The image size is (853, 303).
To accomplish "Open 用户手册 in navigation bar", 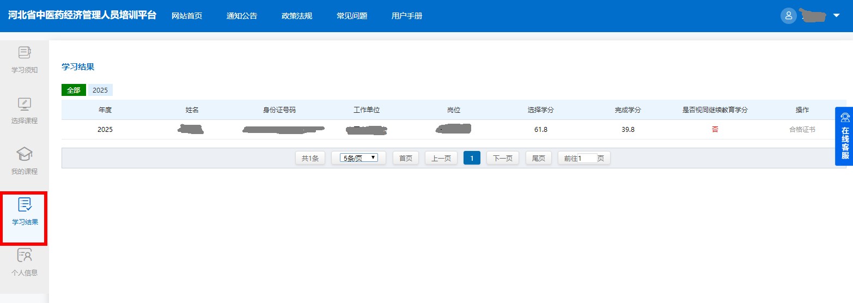I will tap(407, 16).
